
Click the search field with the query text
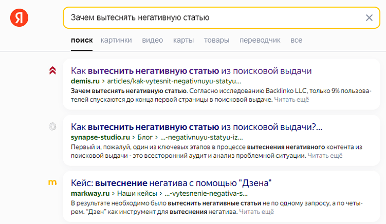[x=222, y=17]
